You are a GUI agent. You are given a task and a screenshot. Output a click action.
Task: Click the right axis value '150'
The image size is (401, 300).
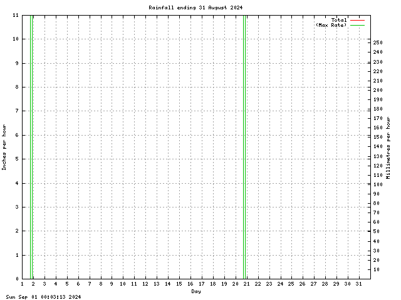[x=378, y=137]
